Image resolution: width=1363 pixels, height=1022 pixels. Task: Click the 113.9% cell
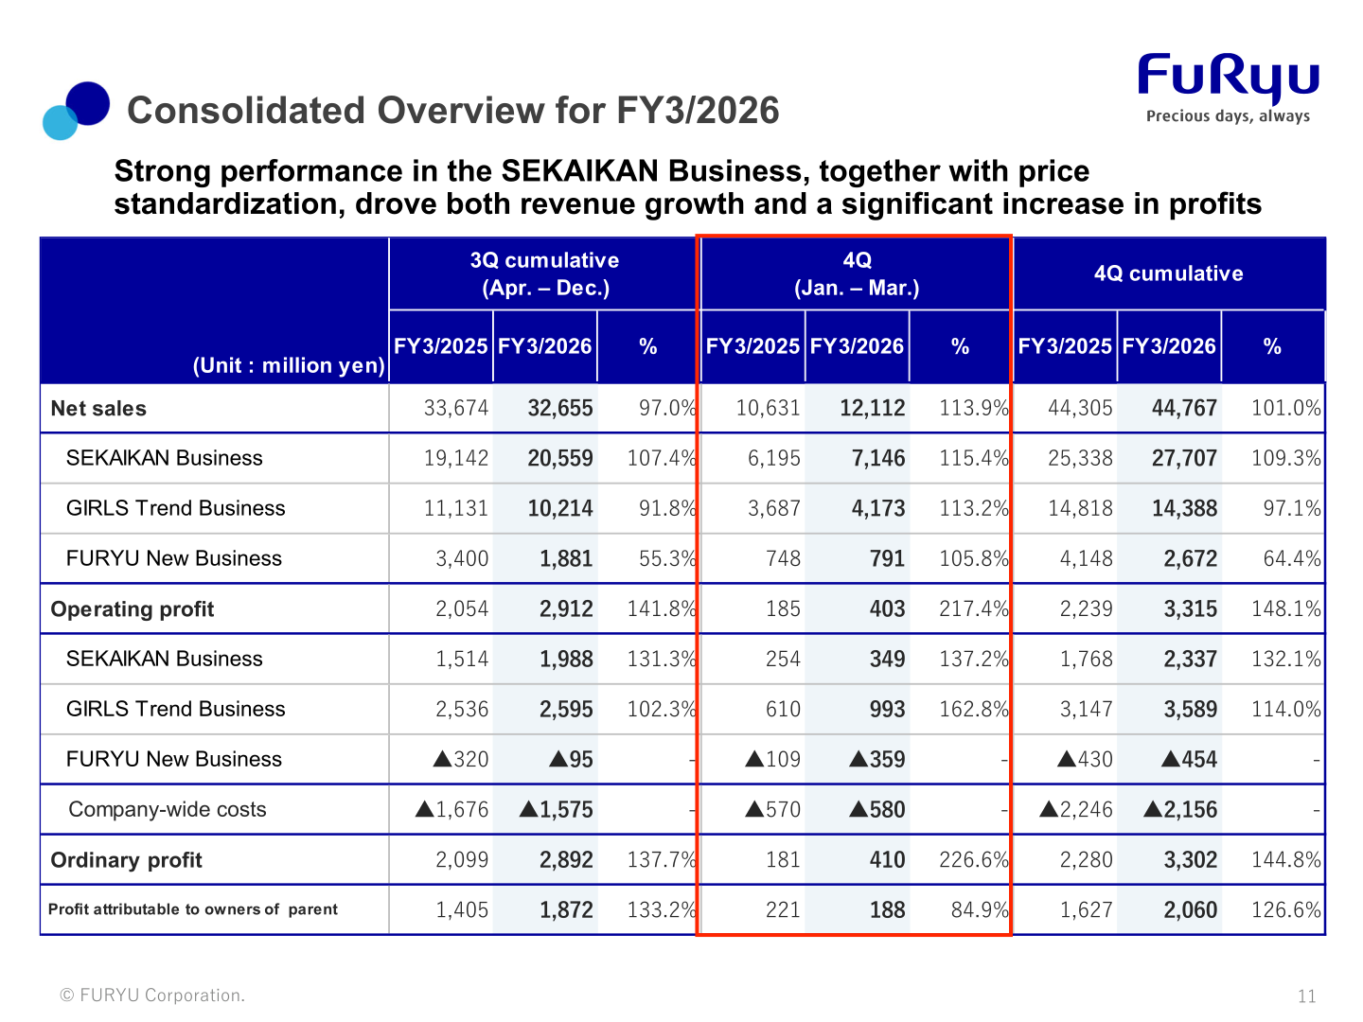point(974,408)
